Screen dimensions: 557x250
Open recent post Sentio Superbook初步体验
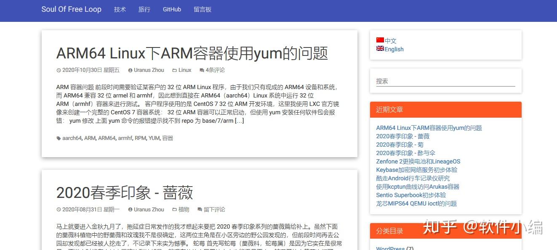(411, 195)
